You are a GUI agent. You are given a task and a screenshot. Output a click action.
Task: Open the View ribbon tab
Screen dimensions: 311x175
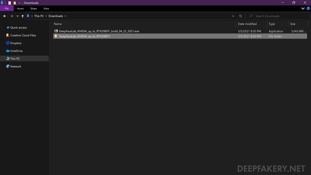pyautogui.click(x=46, y=9)
